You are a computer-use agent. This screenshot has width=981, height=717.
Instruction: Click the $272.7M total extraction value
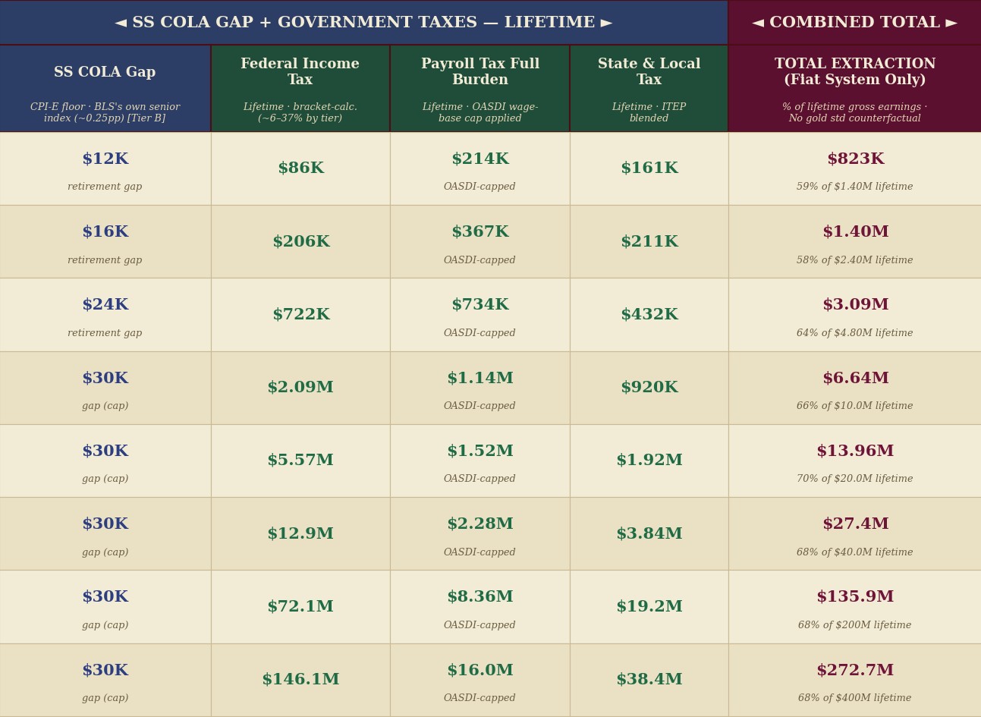pyautogui.click(x=855, y=671)
